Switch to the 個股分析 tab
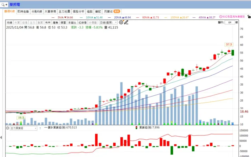The height and width of the screenshot is (157, 251). [x=78, y=12]
